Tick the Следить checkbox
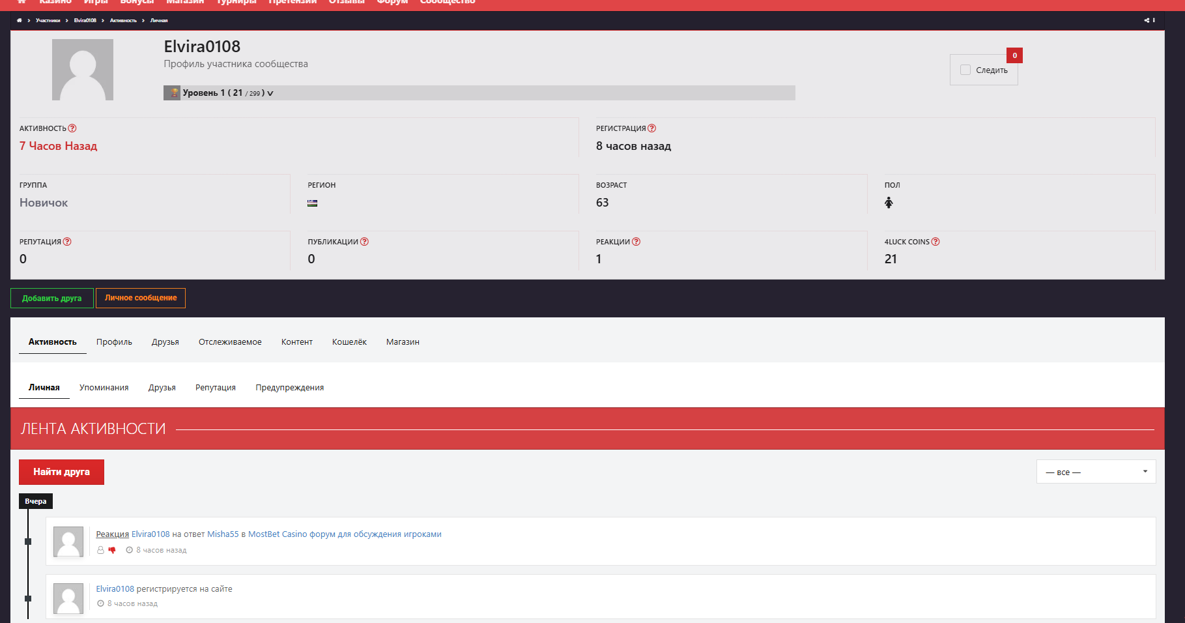 click(965, 70)
